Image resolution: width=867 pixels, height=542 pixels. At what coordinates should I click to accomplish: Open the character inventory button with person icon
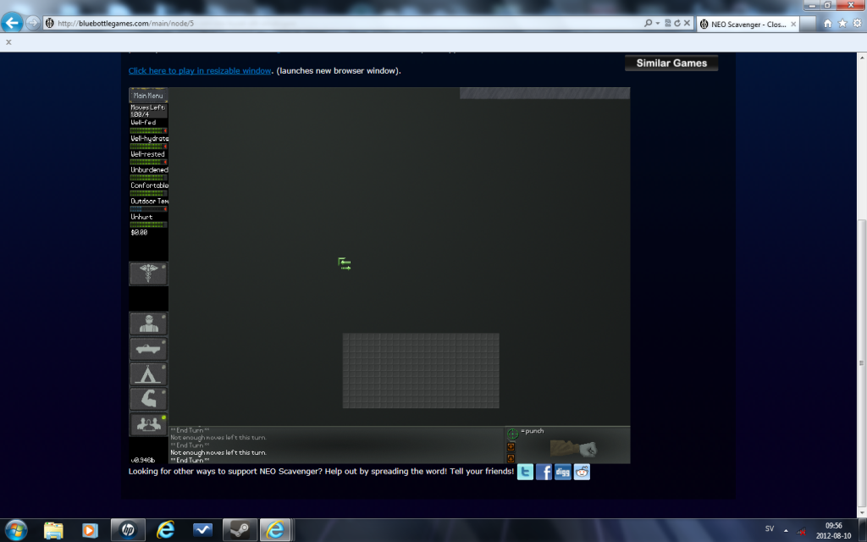(x=148, y=324)
